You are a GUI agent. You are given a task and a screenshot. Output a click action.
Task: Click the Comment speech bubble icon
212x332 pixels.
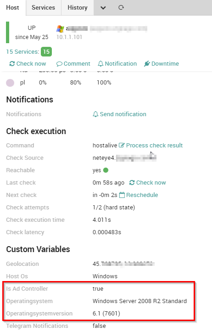(x=59, y=64)
